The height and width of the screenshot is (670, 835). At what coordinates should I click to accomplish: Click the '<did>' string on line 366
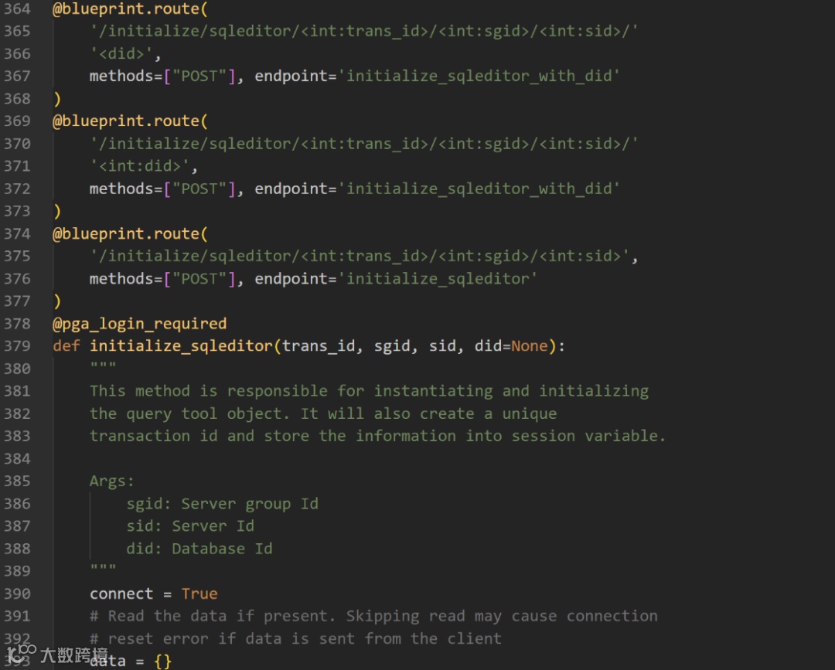click(121, 54)
